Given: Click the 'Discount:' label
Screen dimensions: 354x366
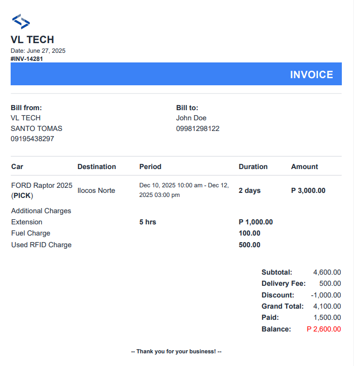Looking at the screenshot, I should [x=277, y=295].
